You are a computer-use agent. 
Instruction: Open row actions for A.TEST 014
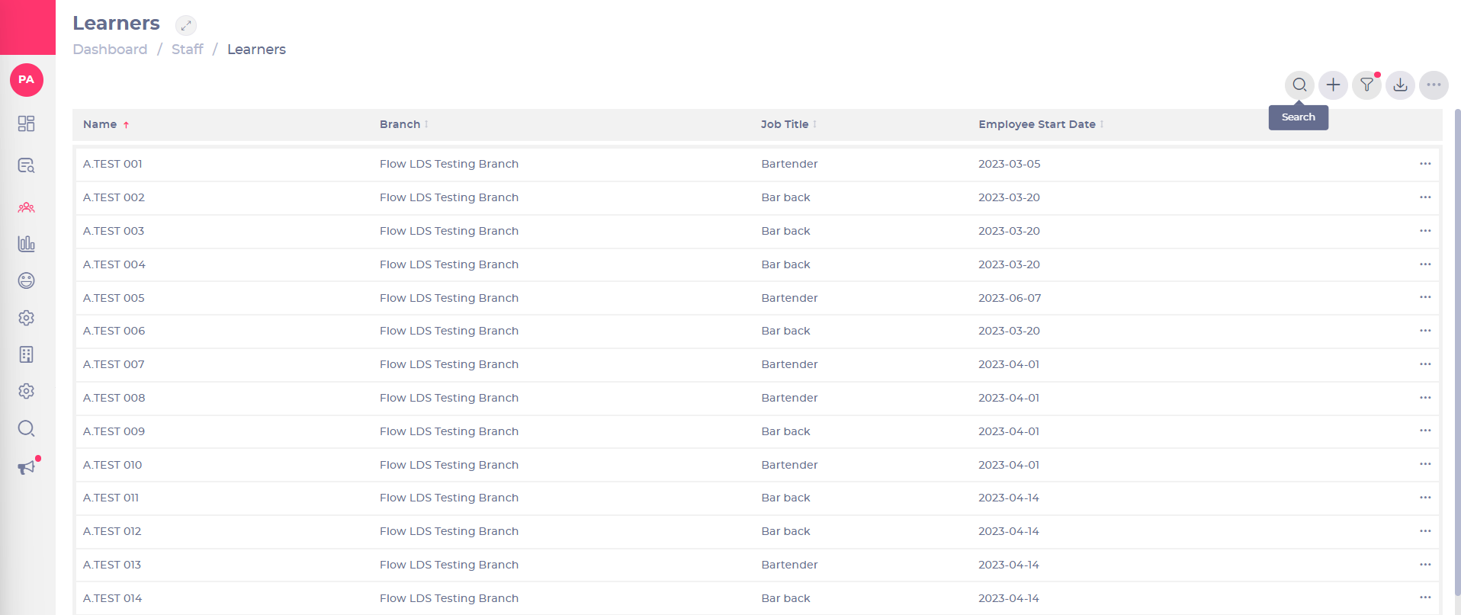pyautogui.click(x=1425, y=597)
